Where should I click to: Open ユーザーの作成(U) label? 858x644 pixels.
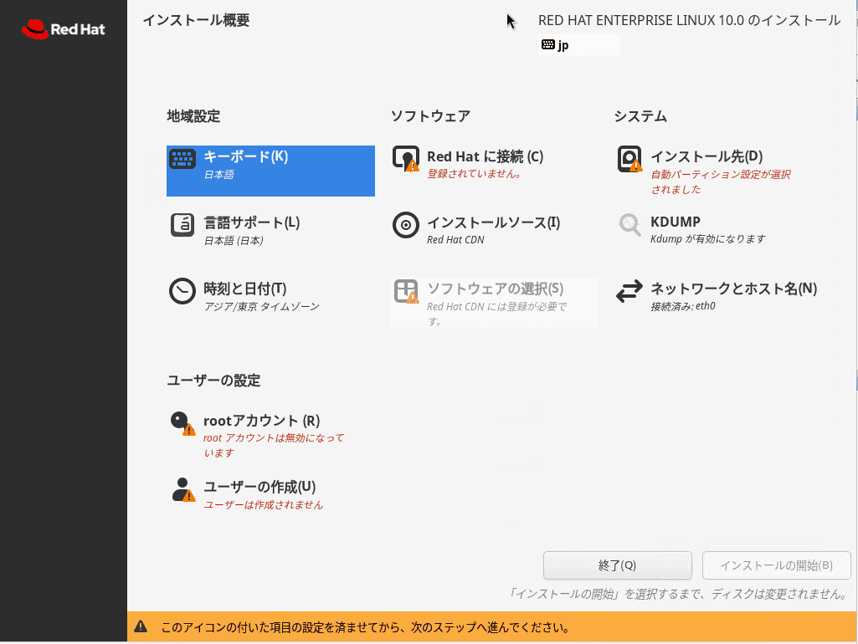259,487
